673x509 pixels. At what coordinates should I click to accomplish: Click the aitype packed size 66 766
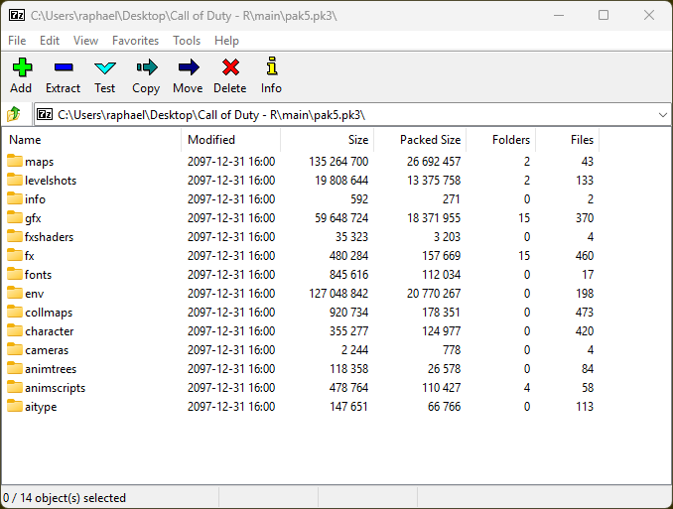tap(445, 407)
